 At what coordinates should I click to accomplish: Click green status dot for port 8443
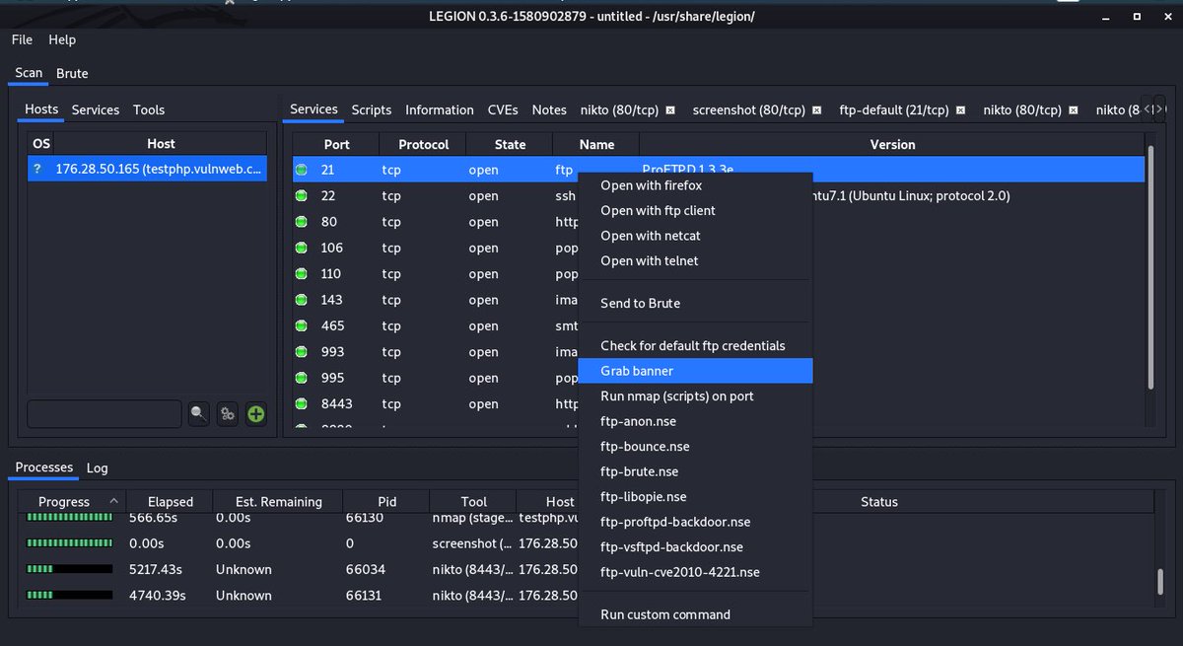(x=302, y=403)
